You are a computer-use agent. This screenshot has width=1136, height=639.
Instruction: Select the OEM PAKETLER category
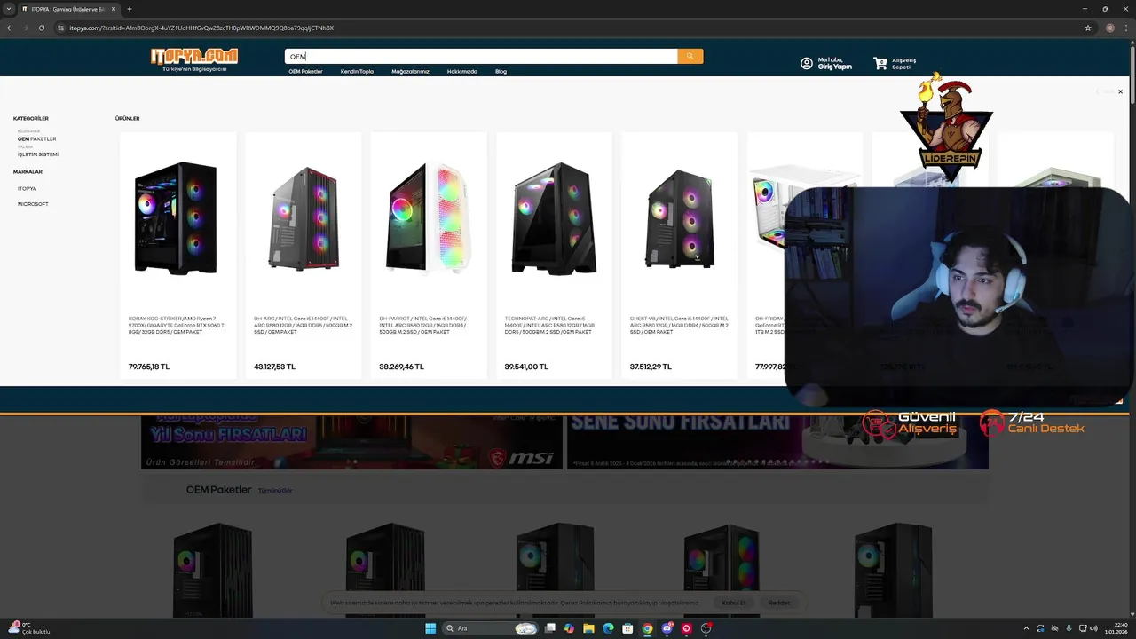(x=37, y=139)
